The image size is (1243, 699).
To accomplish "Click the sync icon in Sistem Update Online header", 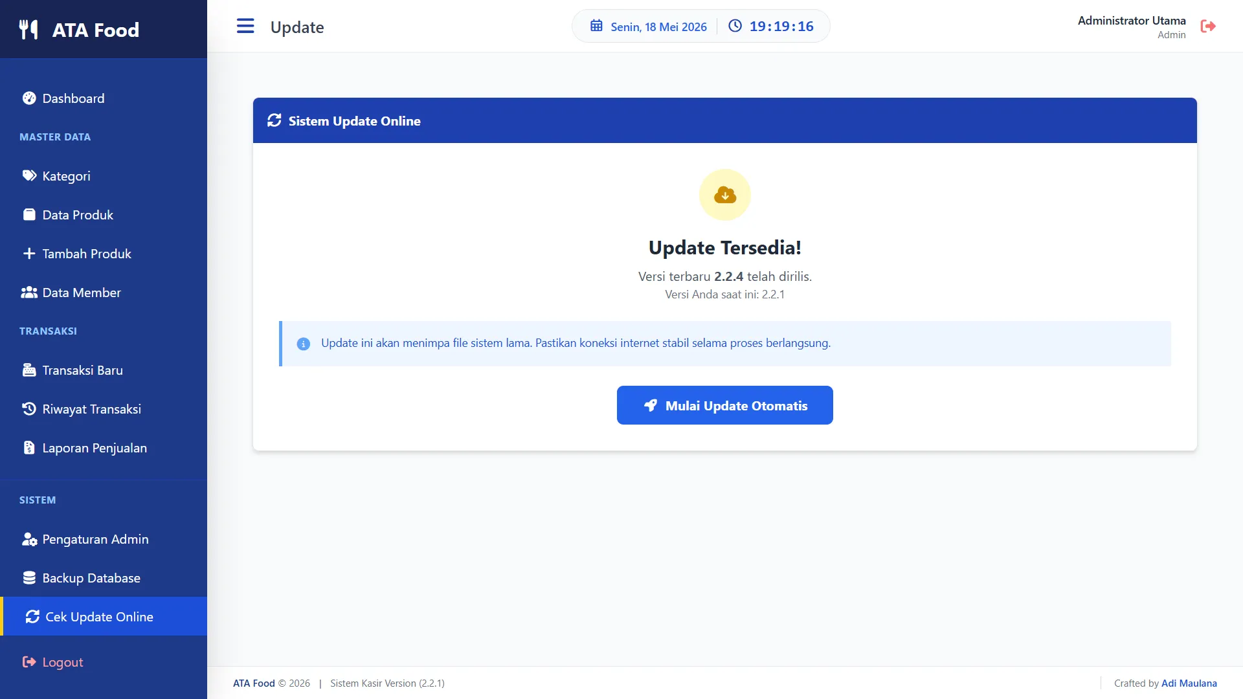I will click(274, 120).
